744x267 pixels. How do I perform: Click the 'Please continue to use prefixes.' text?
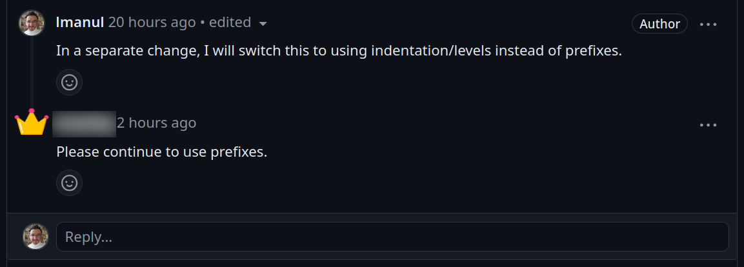click(x=162, y=152)
